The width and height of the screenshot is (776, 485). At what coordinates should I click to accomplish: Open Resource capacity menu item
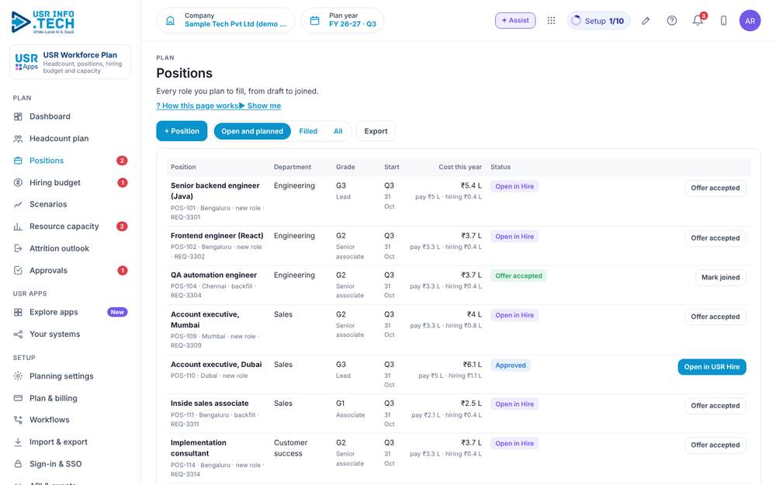point(71,227)
